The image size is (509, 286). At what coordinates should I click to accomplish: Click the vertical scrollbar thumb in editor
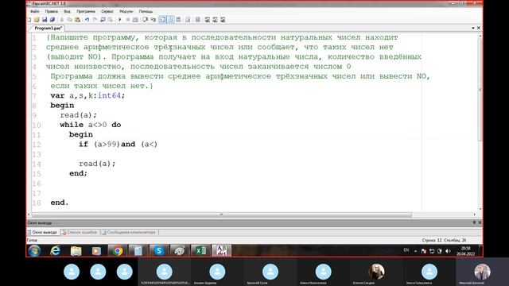click(480, 90)
